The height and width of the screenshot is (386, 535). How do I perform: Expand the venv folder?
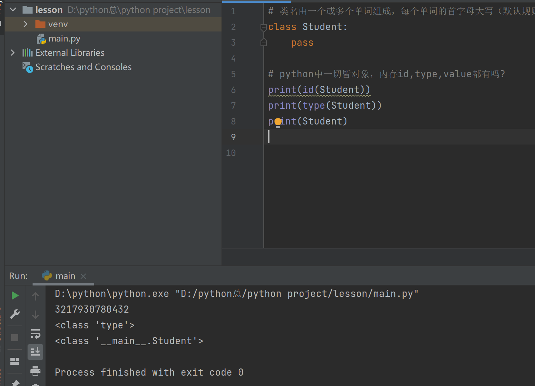tap(25, 24)
